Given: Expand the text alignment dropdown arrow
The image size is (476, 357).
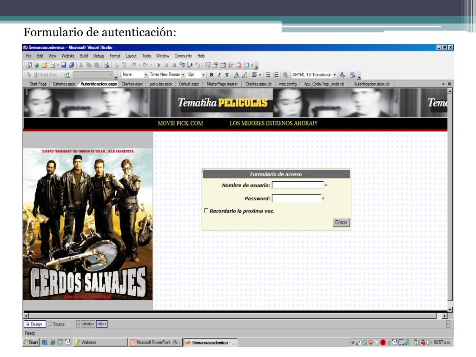Looking at the screenshot, I should coord(260,75).
